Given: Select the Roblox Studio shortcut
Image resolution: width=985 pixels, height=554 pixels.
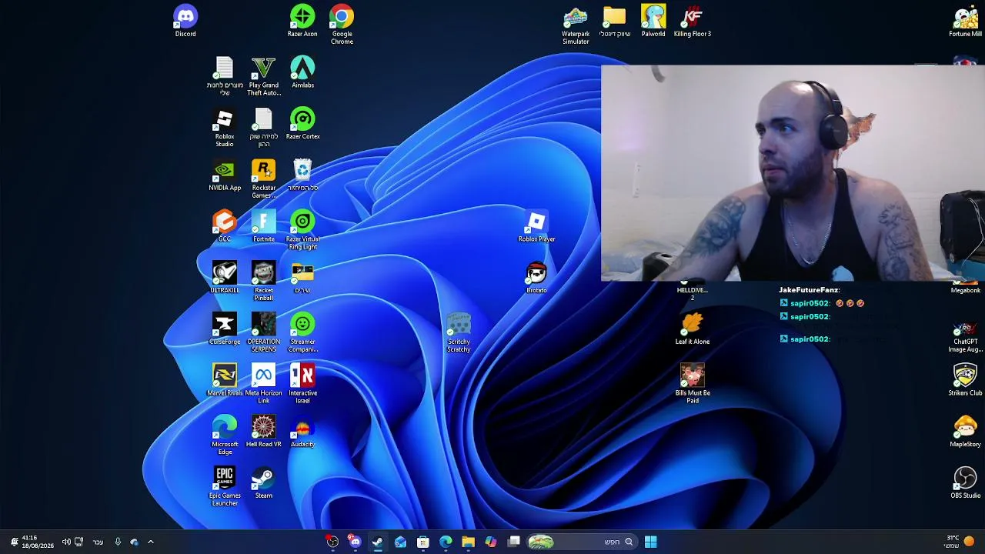Looking at the screenshot, I should click(225, 128).
